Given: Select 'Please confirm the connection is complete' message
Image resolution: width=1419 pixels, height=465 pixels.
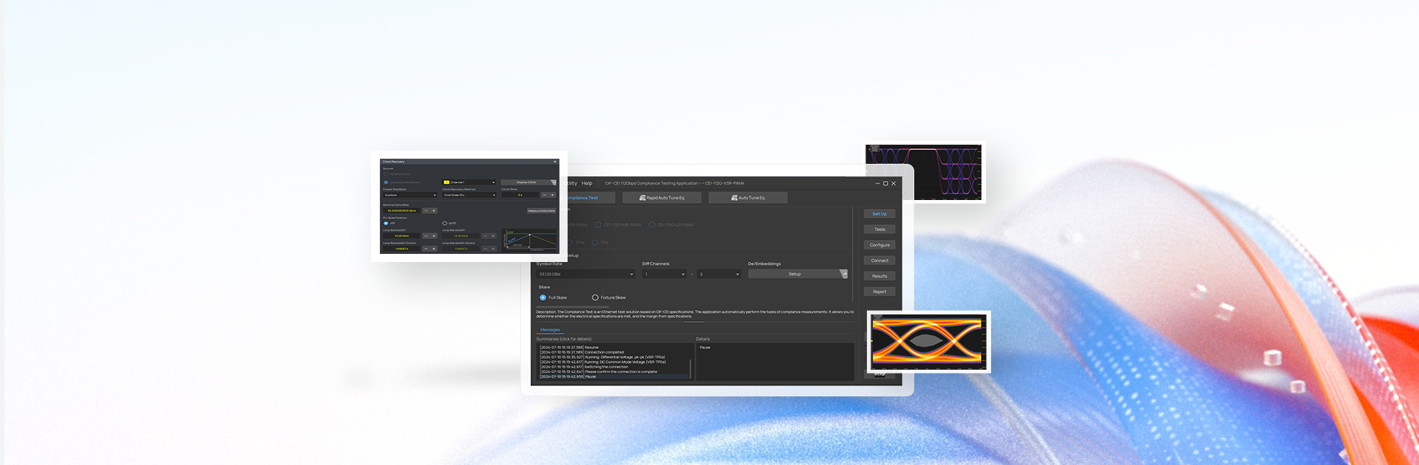Looking at the screenshot, I should pyautogui.click(x=613, y=371).
